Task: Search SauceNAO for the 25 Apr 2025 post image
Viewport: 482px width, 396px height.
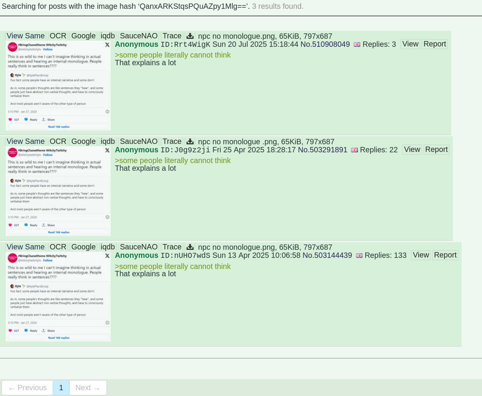Action: 139,141
